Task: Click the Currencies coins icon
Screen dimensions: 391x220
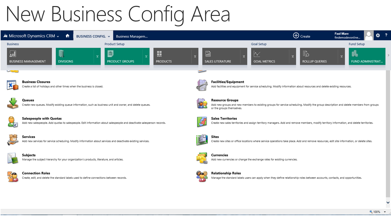Action: (x=202, y=158)
